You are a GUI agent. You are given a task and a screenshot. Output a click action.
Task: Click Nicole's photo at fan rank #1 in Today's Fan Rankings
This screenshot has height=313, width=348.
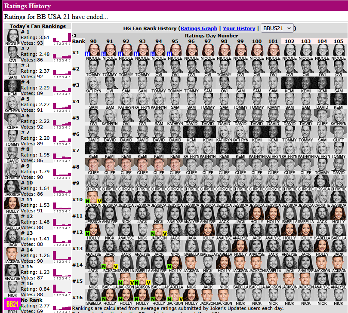pyautogui.click(x=12, y=36)
